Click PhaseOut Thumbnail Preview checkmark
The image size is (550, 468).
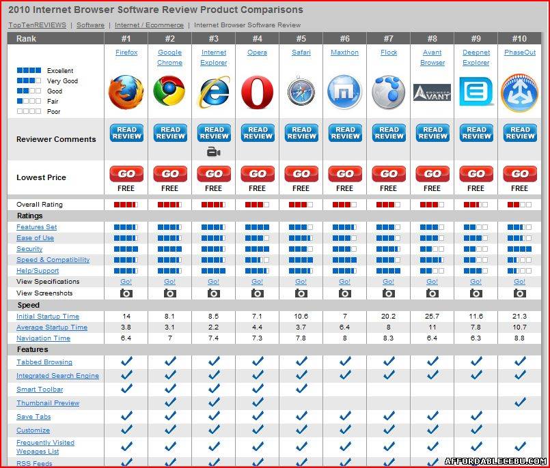[520, 402]
